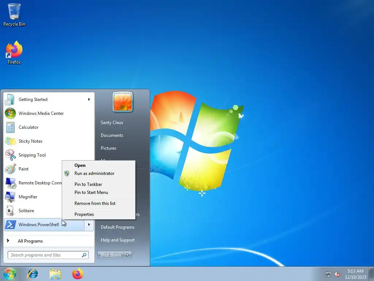
Task: Click the Sticky Notes label
Action: [31, 141]
